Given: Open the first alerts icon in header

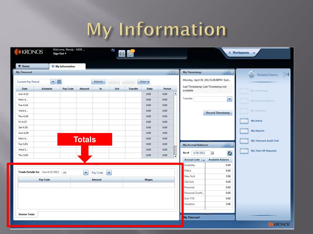Looking at the screenshot, I should tap(122, 53).
